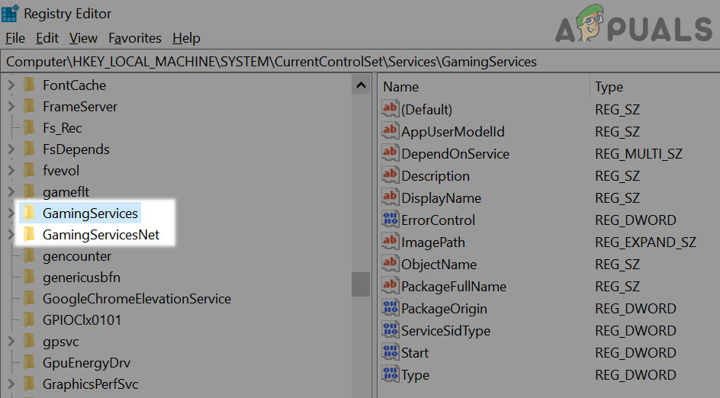This screenshot has width=720, height=398.
Task: Click the GraphicsPerfSvc folder icon
Action: pyautogui.click(x=29, y=384)
